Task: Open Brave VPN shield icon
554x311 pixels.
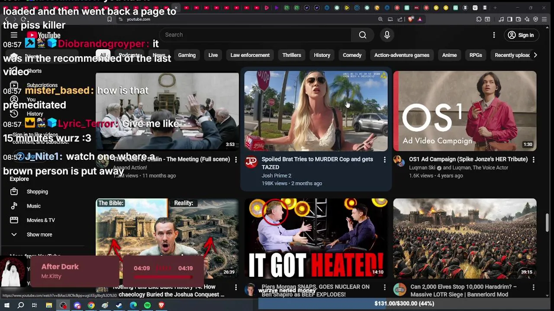Action: (x=535, y=19)
